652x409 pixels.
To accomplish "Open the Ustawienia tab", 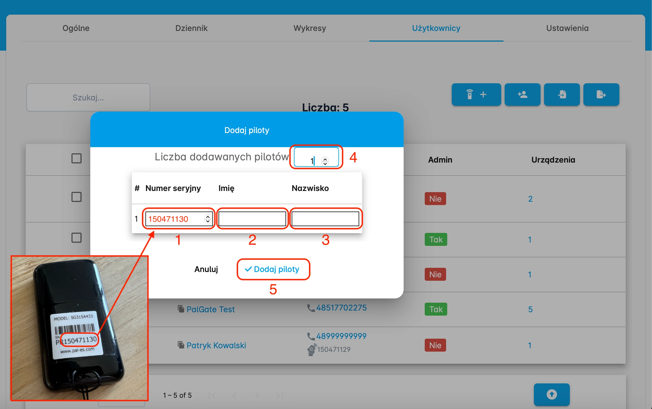I will tap(567, 28).
